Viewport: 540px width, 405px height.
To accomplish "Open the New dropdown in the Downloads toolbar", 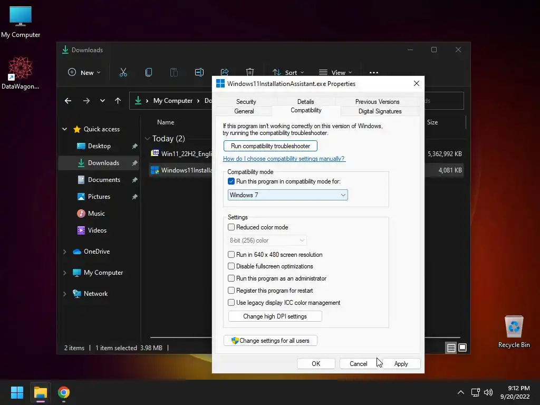I will point(84,72).
